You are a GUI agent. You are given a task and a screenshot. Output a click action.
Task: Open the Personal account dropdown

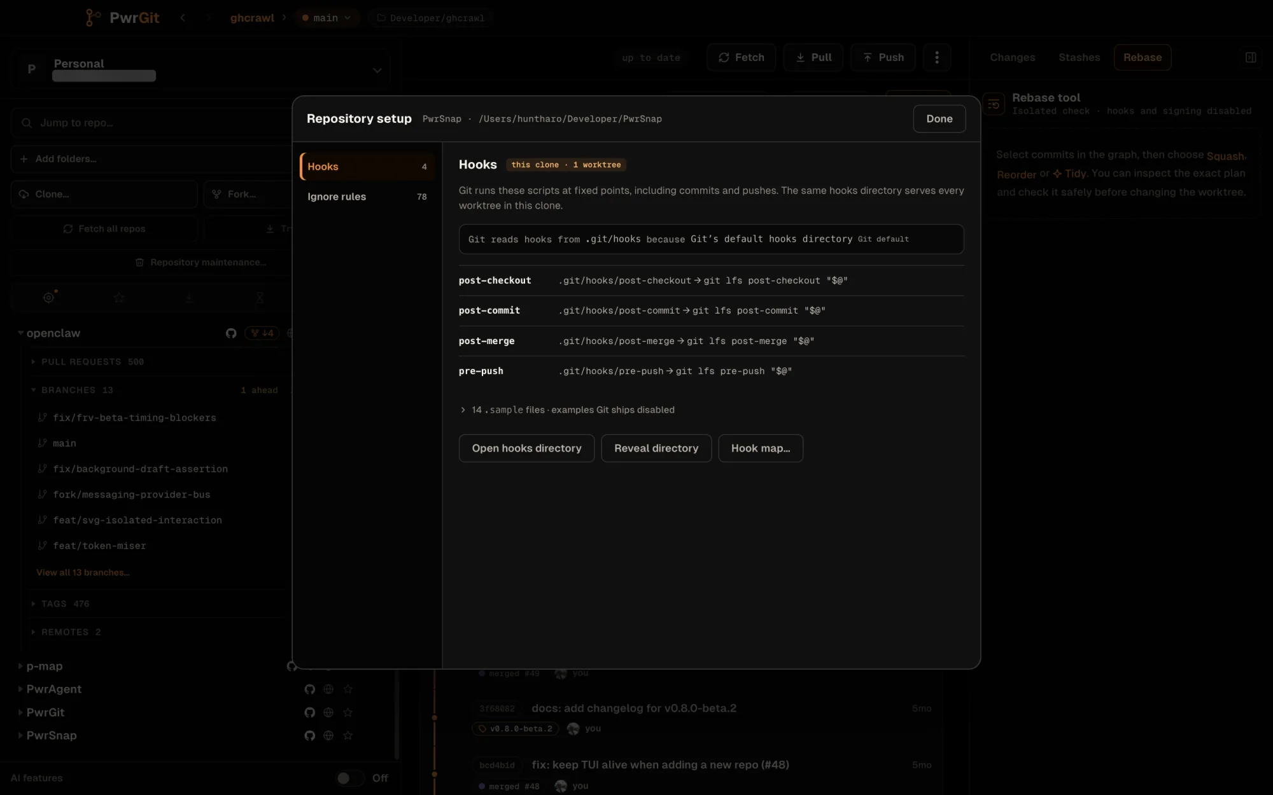(200, 69)
